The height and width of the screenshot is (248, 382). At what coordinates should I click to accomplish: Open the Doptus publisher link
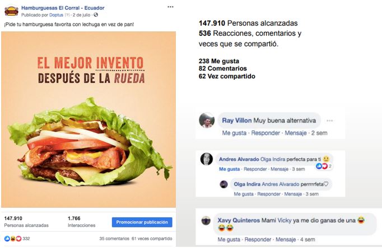(56, 15)
